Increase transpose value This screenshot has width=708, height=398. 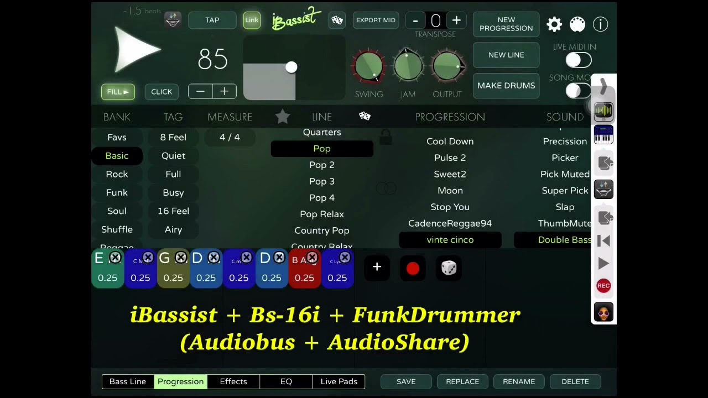456,20
